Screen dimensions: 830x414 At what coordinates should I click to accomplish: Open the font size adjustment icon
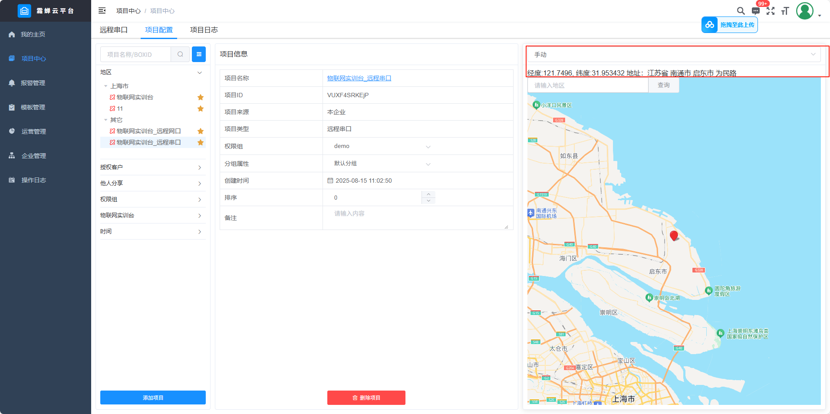785,11
